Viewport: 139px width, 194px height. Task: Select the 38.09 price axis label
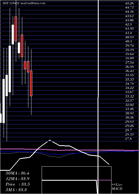coord(129,58)
